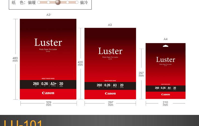The width and height of the screenshot is (199, 126).
Task: Click the Luster title on the A3+ pack
Action: pyautogui.click(x=48, y=43)
